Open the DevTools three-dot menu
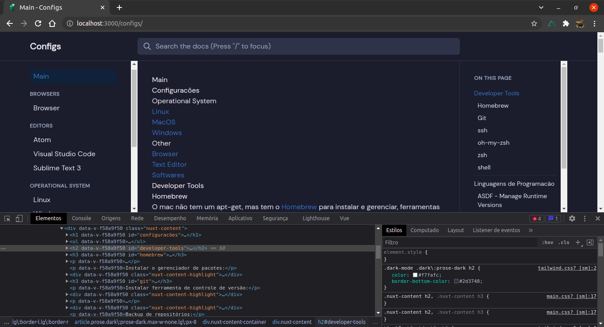Screen dimensions: 604x327 coord(585,218)
